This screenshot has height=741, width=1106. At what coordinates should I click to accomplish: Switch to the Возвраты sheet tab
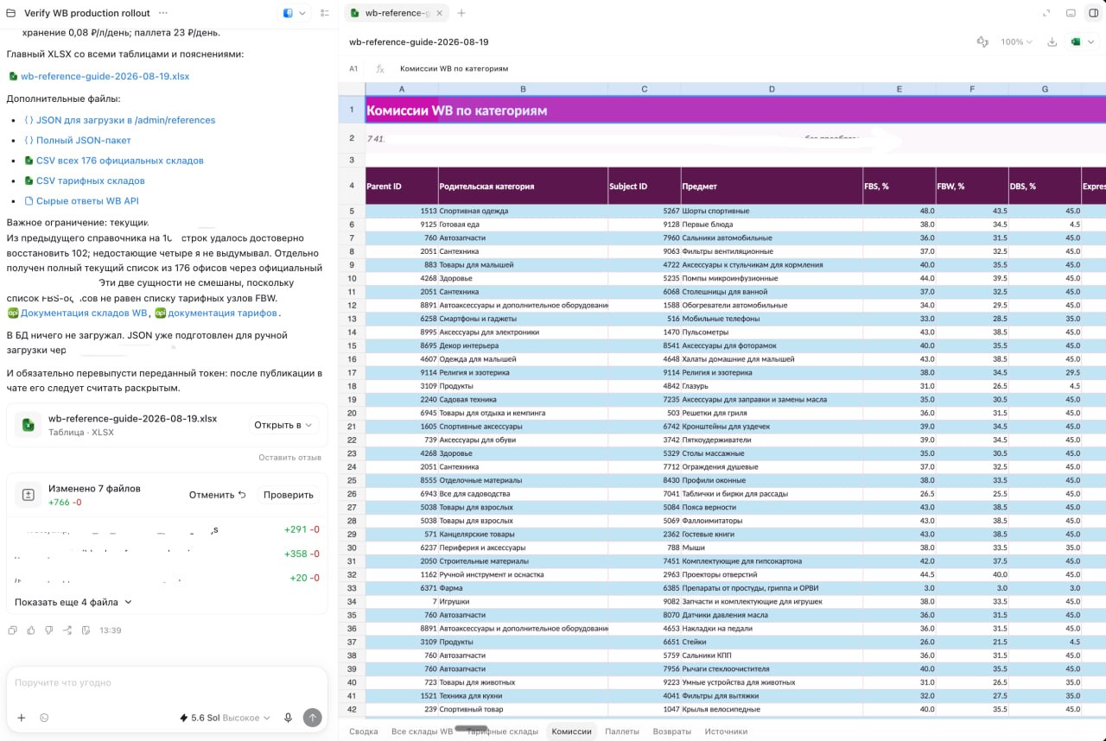pyautogui.click(x=671, y=731)
